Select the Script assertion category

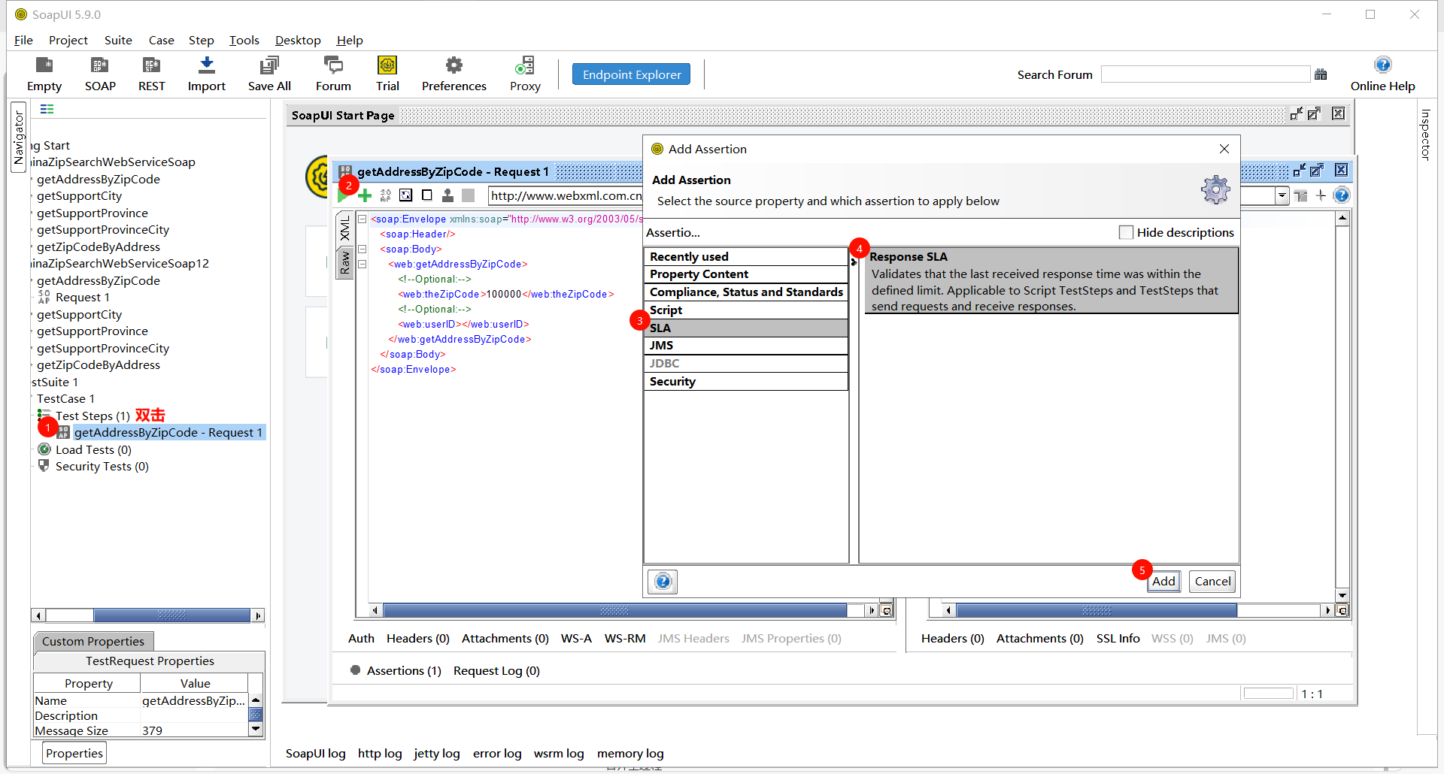click(x=746, y=310)
